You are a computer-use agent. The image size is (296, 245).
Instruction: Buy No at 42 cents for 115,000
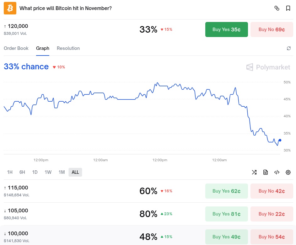coord(272,191)
